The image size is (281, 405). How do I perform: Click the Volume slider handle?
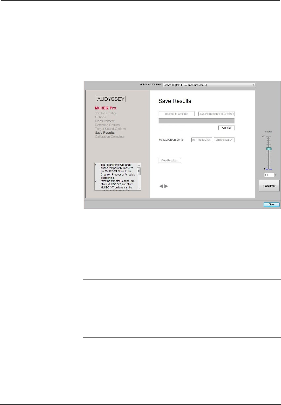coord(269,149)
